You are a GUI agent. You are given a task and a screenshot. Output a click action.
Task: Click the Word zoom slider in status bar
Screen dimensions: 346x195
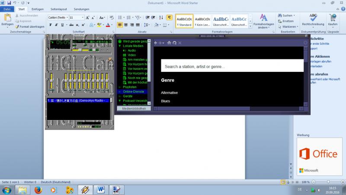pos(328,182)
